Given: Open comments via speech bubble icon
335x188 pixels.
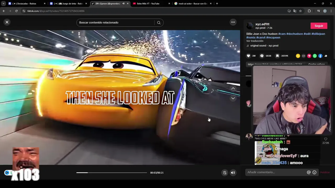Looking at the screenshot, I should [262, 56].
